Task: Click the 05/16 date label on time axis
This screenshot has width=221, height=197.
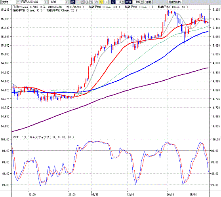Action: [x=193, y=195]
